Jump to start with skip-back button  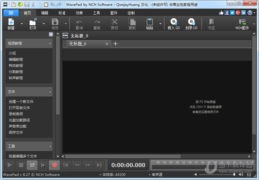pos(66,165)
